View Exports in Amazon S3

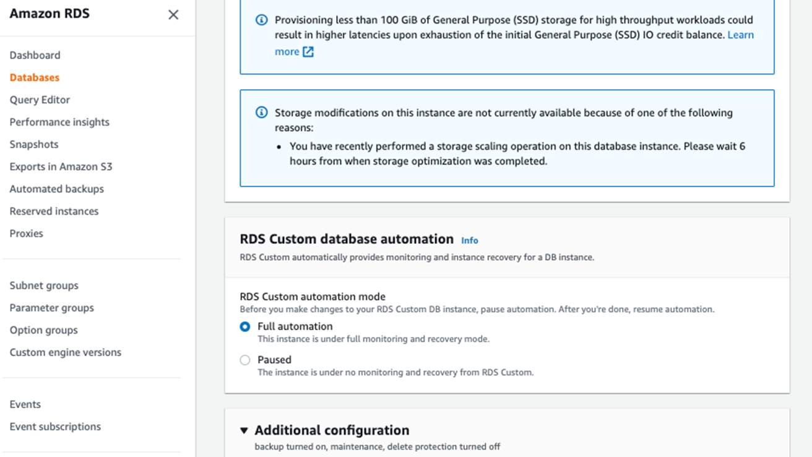point(61,167)
